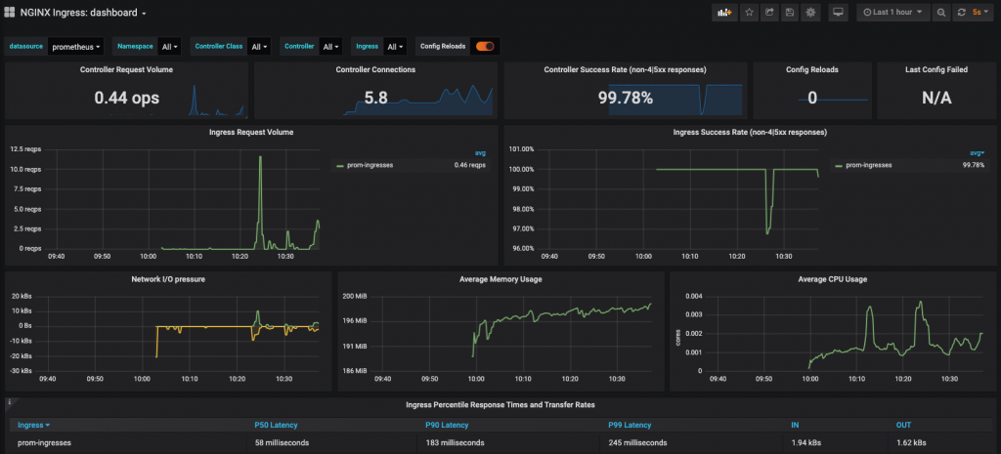Click the 245 milliseconds table cell
This screenshot has height=454, width=1001.
(x=637, y=442)
